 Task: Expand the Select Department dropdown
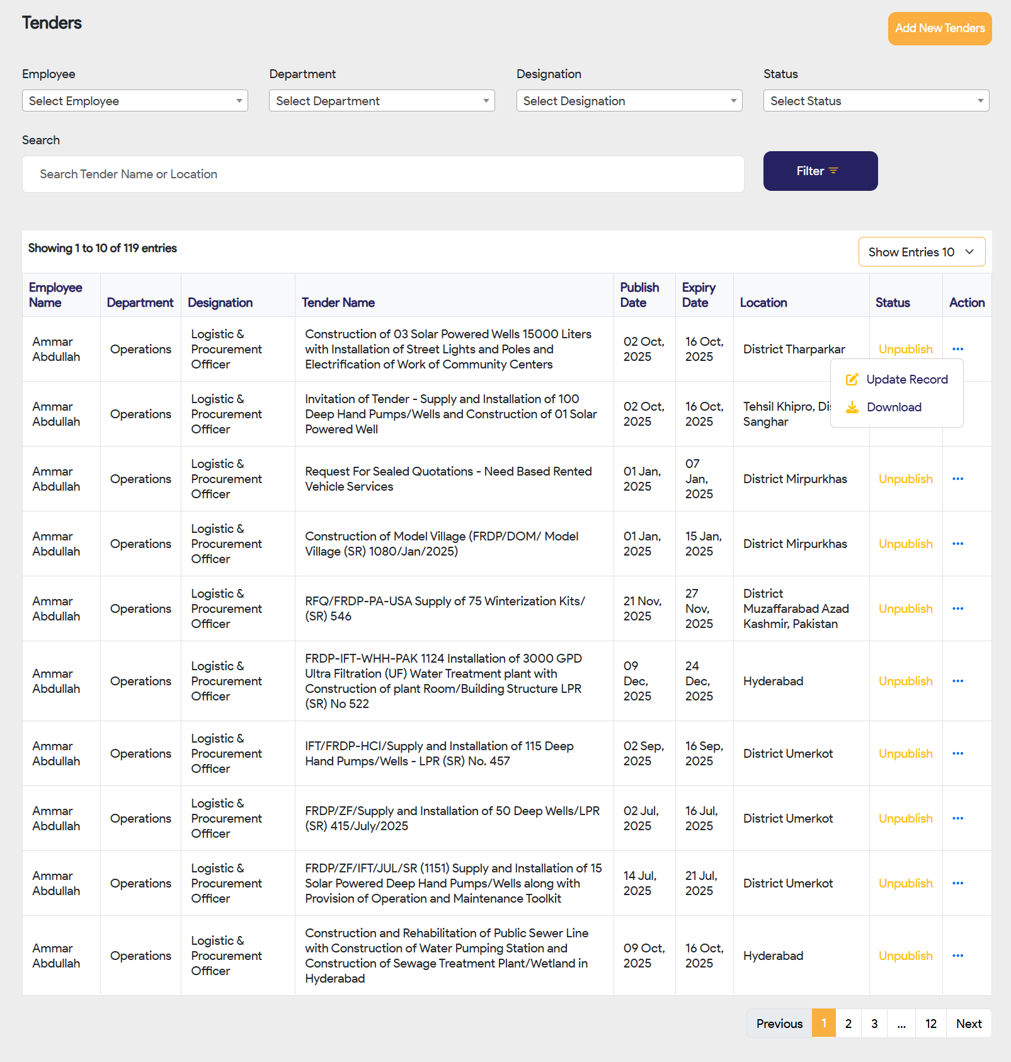coord(382,101)
